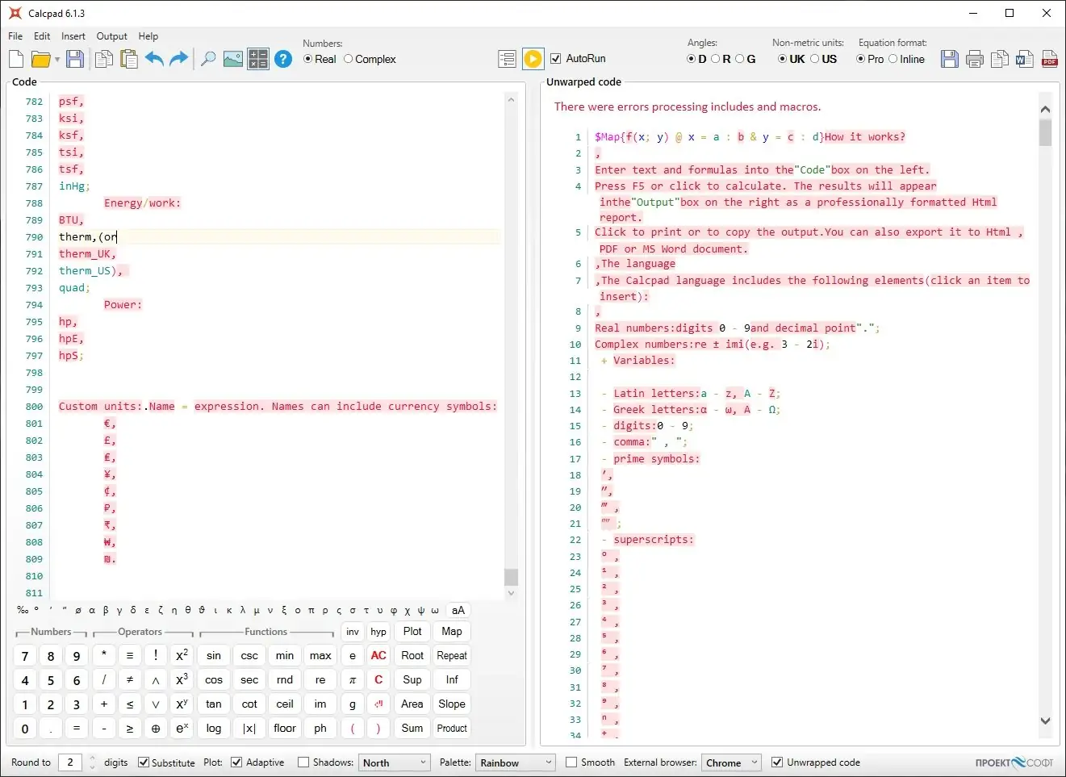This screenshot has width=1066, height=777.
Task: Click the red AC clear-all key
Action: pyautogui.click(x=378, y=656)
